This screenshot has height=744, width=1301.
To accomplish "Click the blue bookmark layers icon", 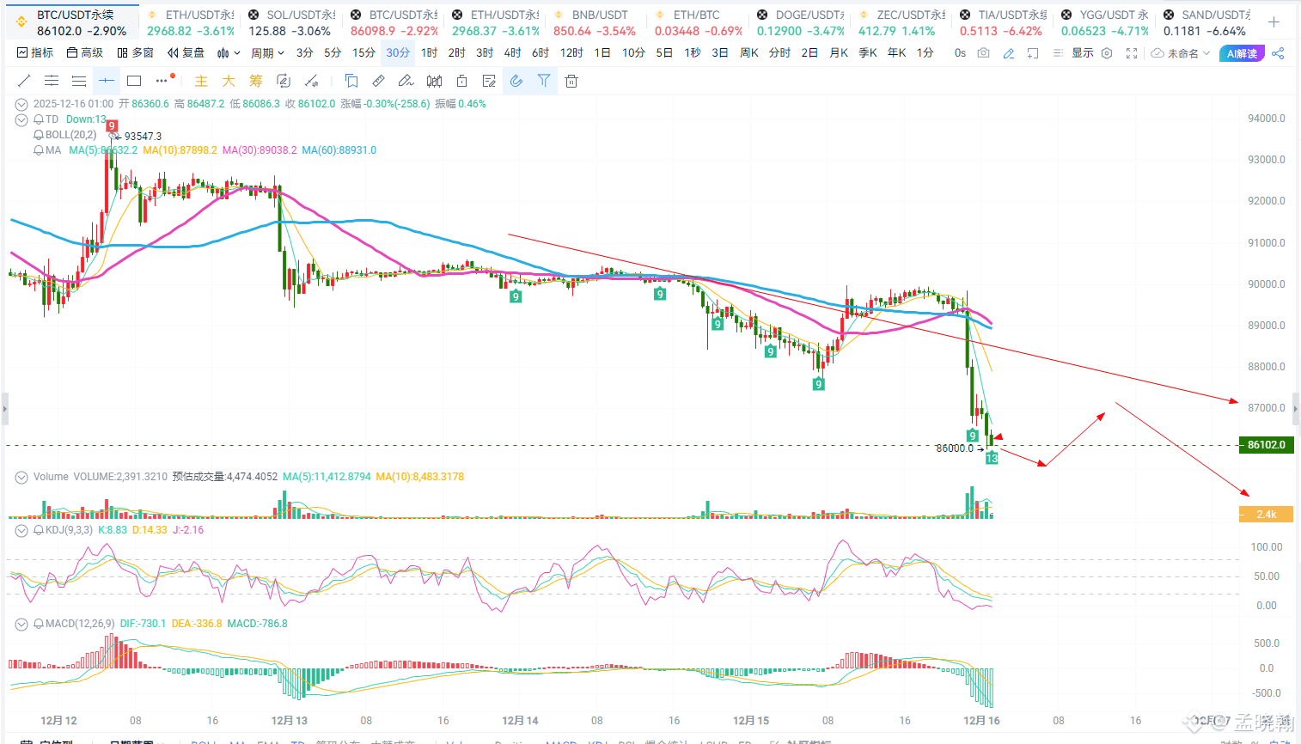I will (351, 81).
